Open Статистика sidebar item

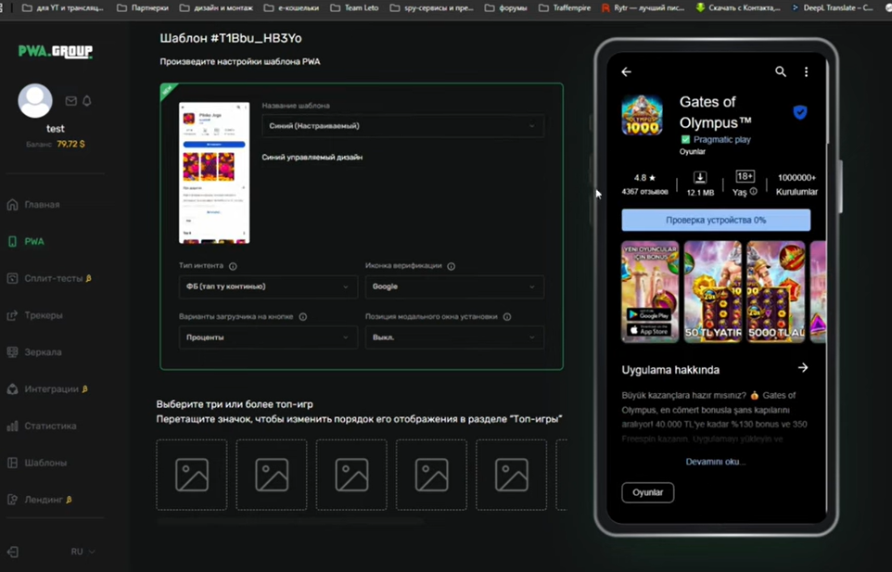42,426
